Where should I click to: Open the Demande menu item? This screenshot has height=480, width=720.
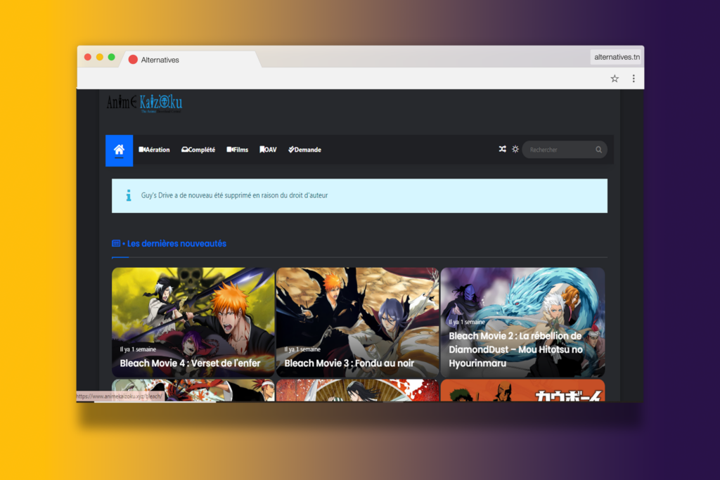pyautogui.click(x=304, y=150)
